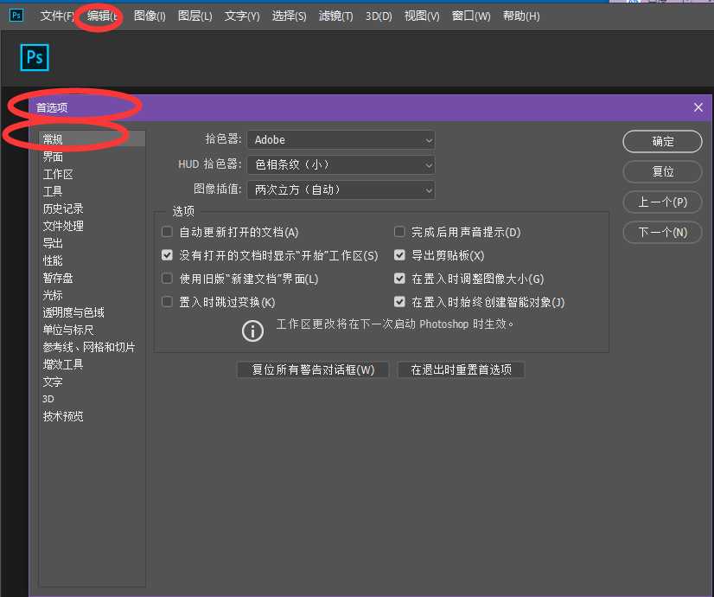Viewport: 714px width, 597px height.
Task: Enable 完成后用声音提示(D) checkbox
Action: click(399, 232)
